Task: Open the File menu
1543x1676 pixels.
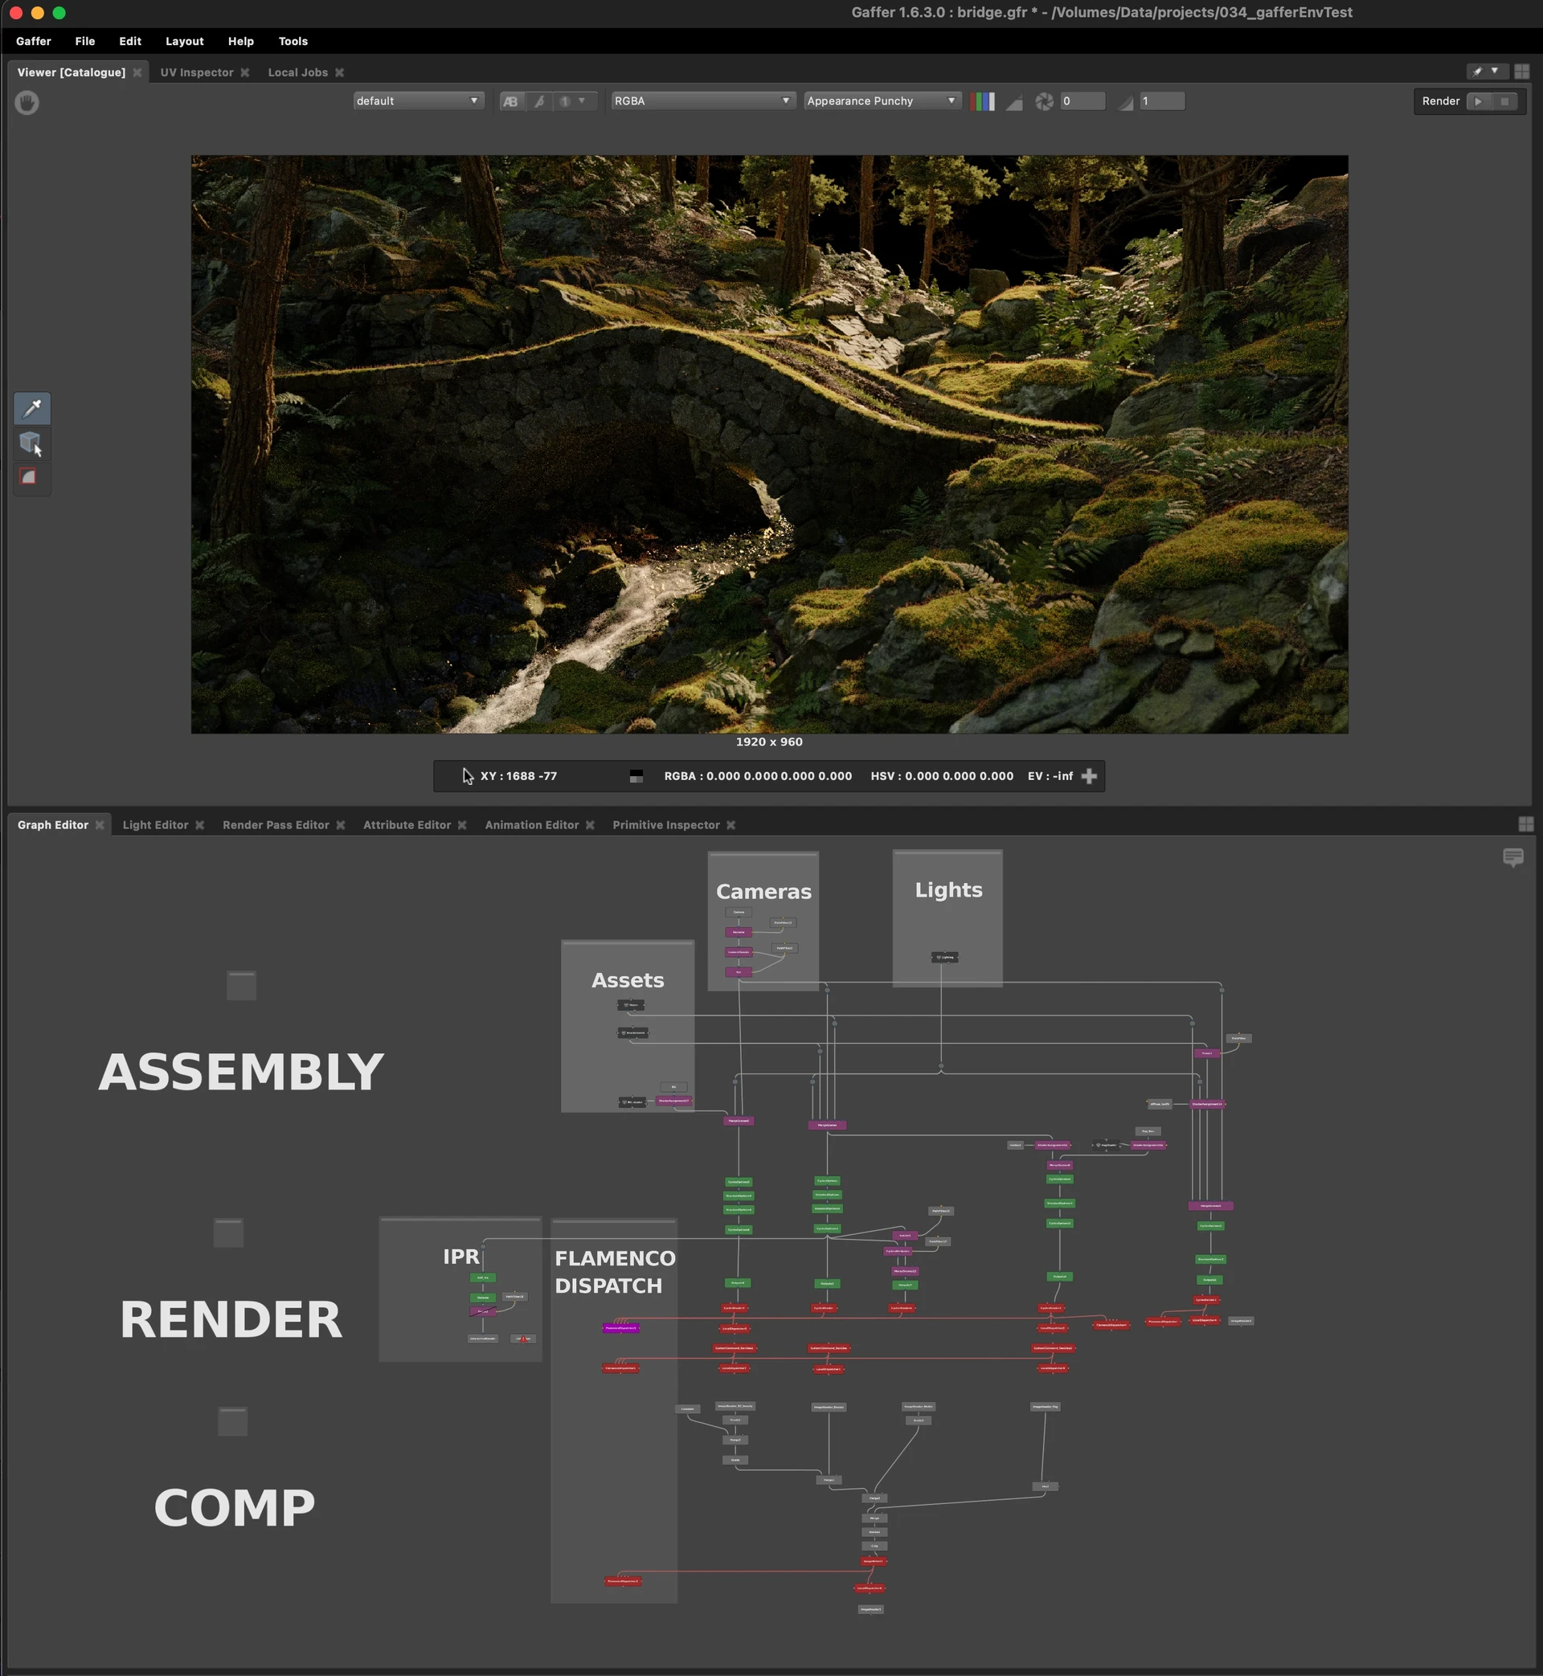Action: click(x=85, y=41)
